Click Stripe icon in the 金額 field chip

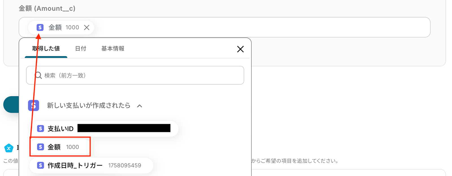(x=40, y=27)
